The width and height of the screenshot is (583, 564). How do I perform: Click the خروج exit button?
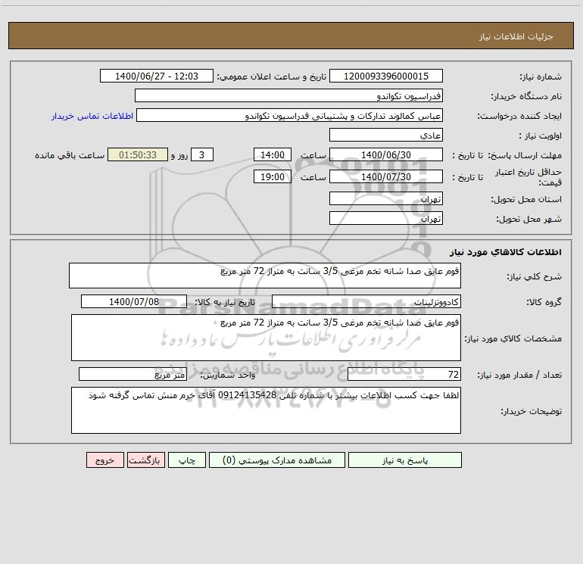104,460
